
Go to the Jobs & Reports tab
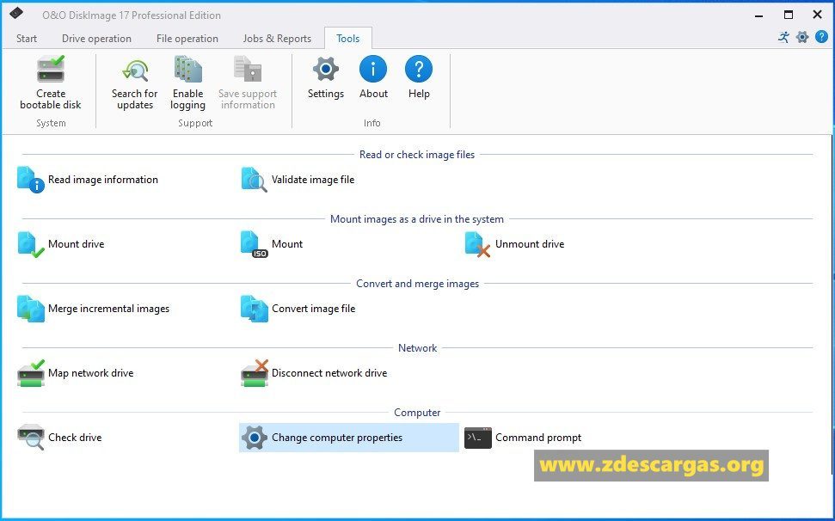(x=277, y=39)
